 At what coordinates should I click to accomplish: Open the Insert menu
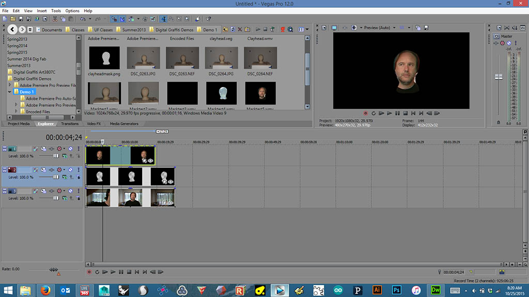(41, 10)
